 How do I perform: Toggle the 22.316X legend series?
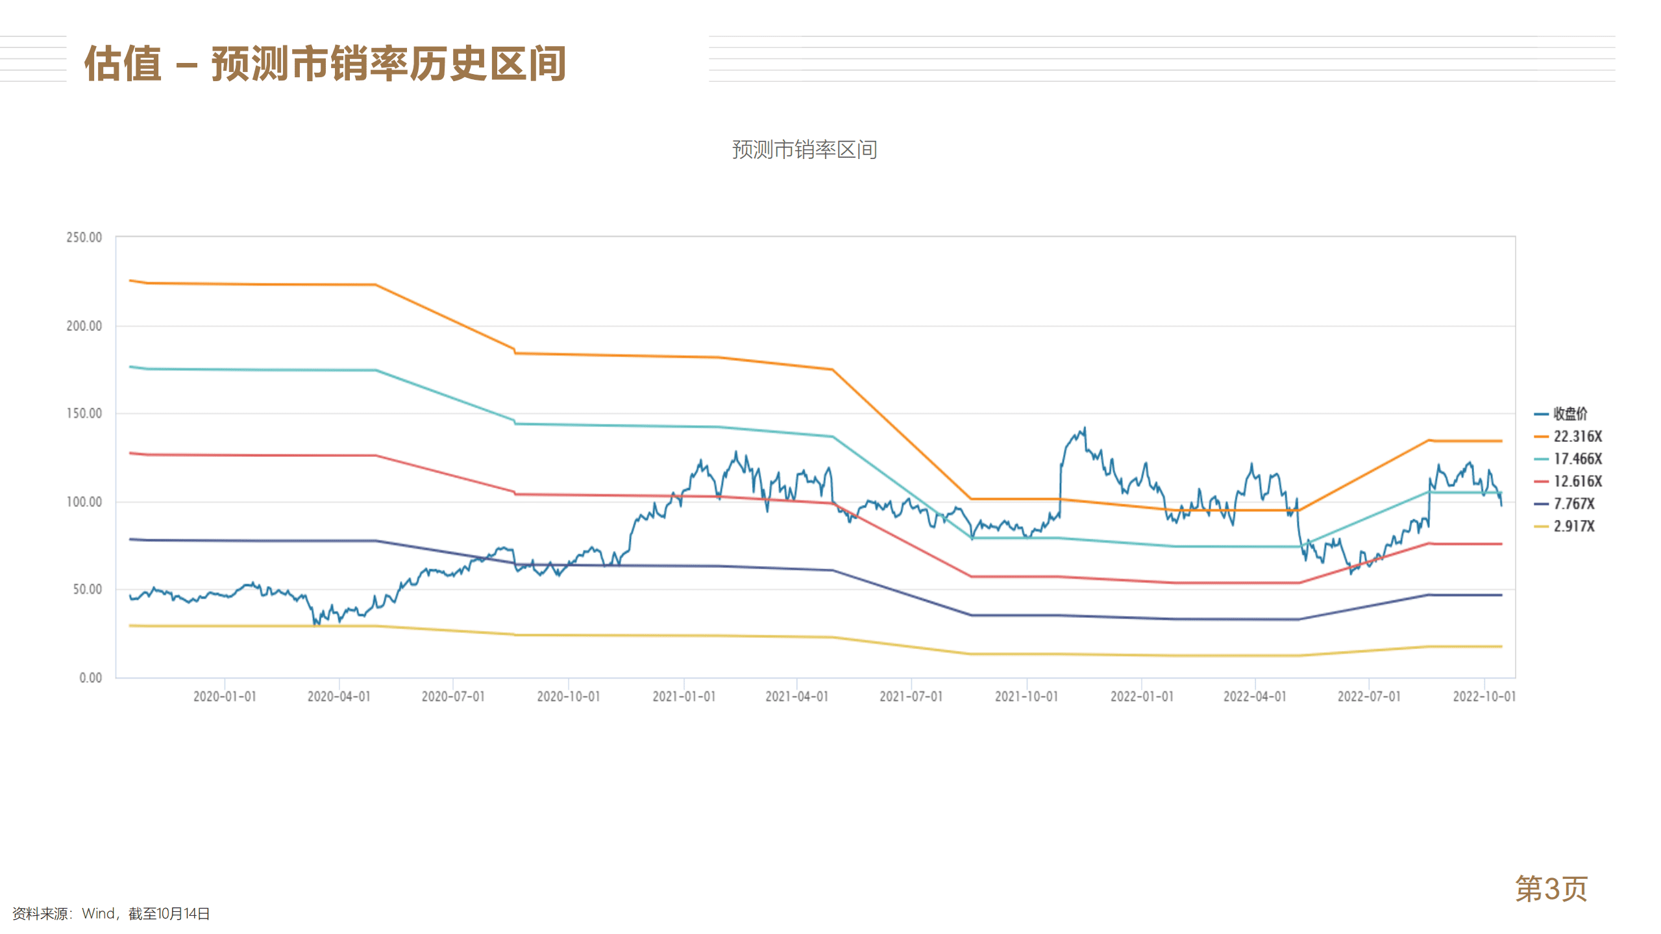(x=1577, y=436)
